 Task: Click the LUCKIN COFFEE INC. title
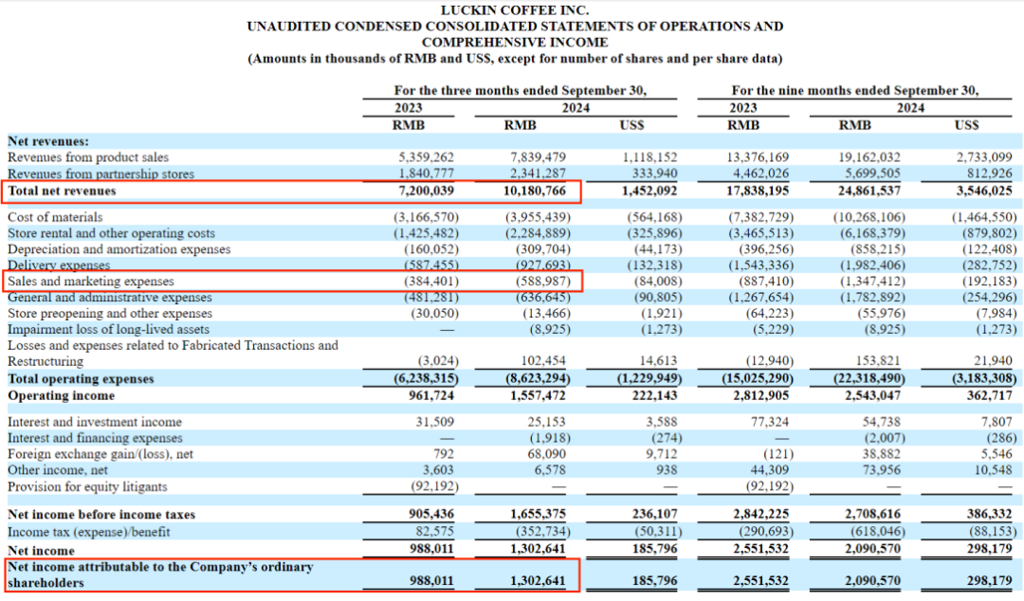click(x=515, y=10)
